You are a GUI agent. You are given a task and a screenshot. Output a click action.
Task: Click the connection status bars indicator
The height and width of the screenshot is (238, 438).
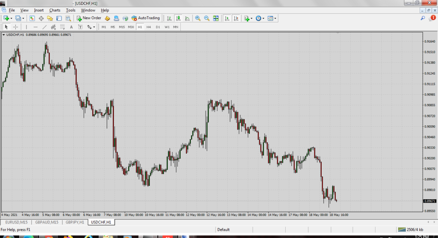coord(402,230)
